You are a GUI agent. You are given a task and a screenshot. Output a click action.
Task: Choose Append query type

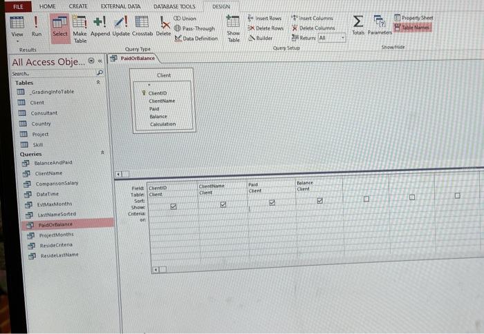click(100, 27)
